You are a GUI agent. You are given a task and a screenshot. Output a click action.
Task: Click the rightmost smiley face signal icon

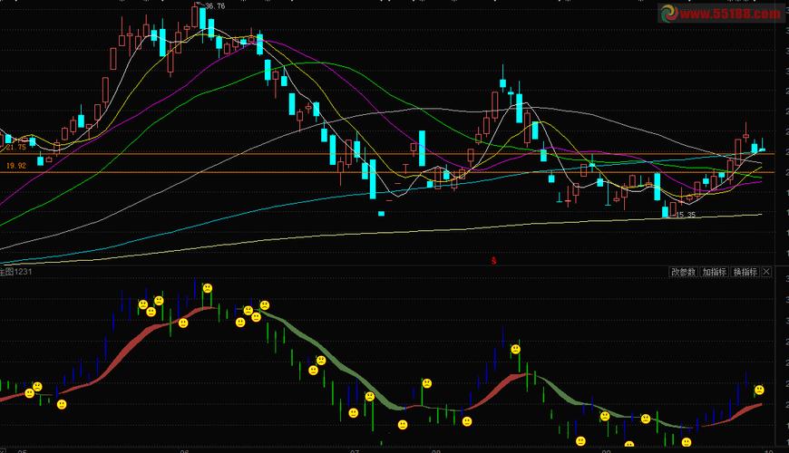tap(759, 390)
